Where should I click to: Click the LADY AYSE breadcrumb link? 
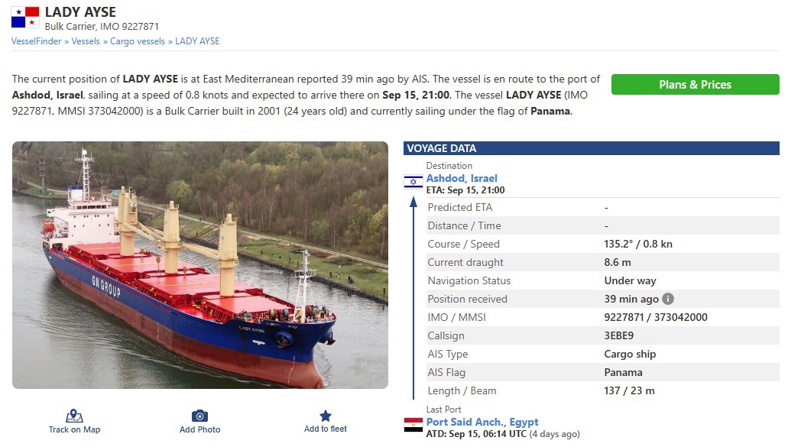coord(197,41)
